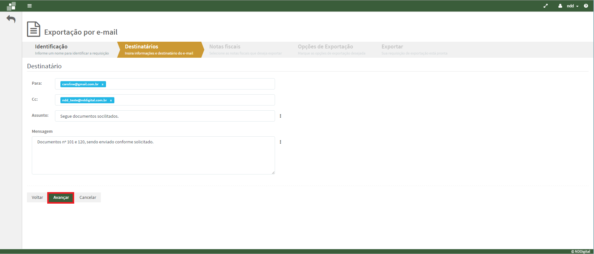Click the document icon beside page title

[x=33, y=29]
